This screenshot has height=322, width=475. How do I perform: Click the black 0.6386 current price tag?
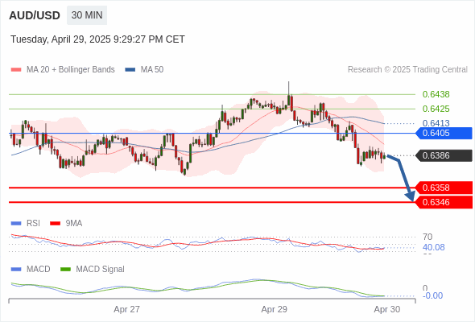pos(444,155)
